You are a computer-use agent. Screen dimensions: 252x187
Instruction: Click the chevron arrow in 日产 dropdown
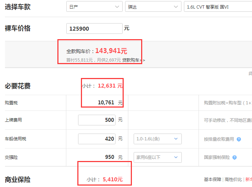pyautogui.click(x=117, y=7)
